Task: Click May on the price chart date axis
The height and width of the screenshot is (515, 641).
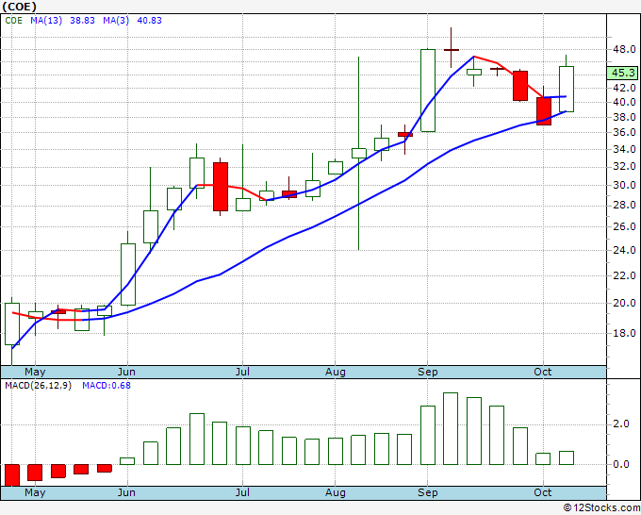Action: 35,373
